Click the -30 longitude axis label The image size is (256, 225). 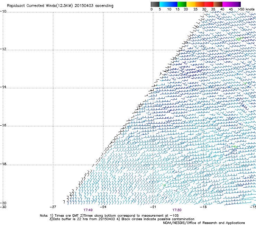click(3, 207)
